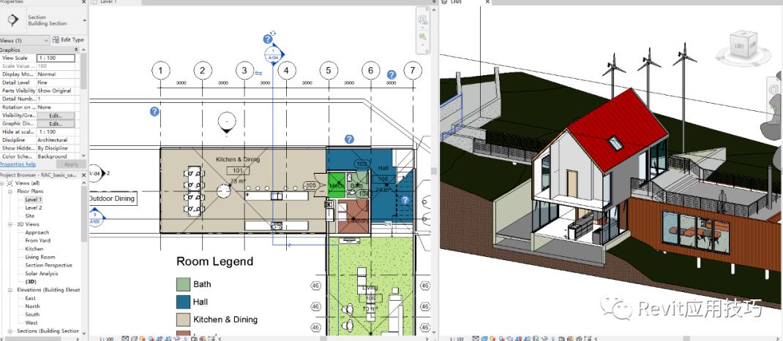Toggle Shadows in 3D view control bar
The image size is (783, 341).
502,339
